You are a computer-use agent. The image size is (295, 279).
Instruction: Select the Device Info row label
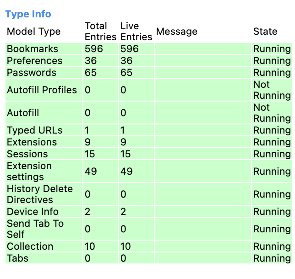(x=33, y=212)
